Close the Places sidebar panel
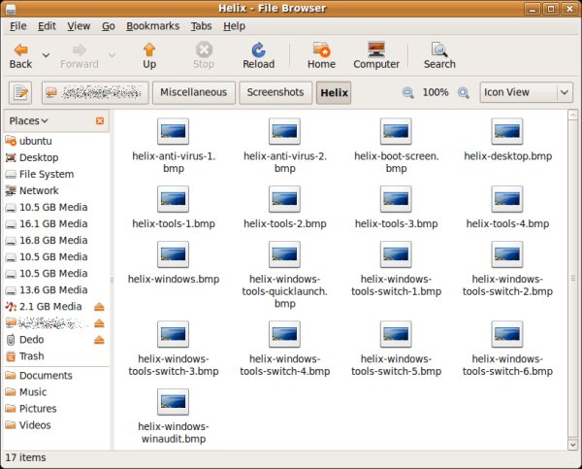582x469 pixels. [x=99, y=120]
